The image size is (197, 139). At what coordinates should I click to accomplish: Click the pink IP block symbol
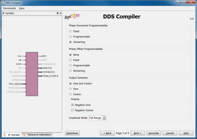(32, 74)
